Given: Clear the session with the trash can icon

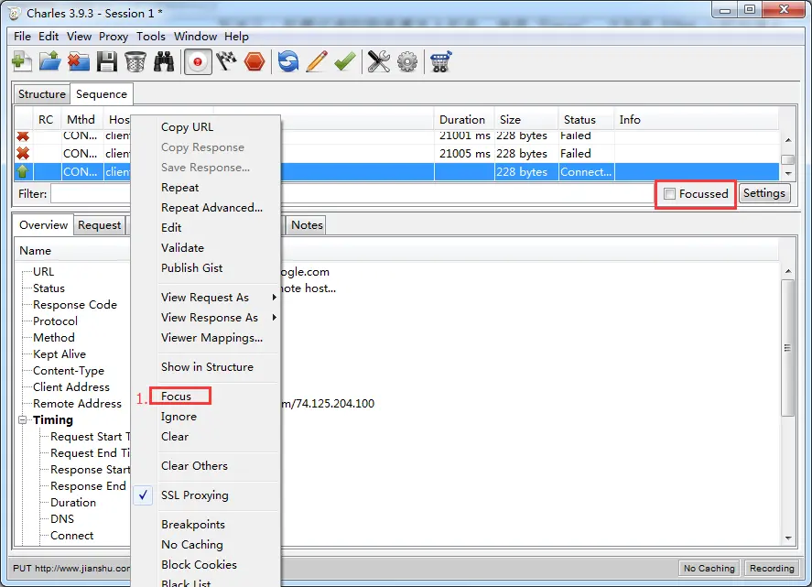Looking at the screenshot, I should pos(135,61).
